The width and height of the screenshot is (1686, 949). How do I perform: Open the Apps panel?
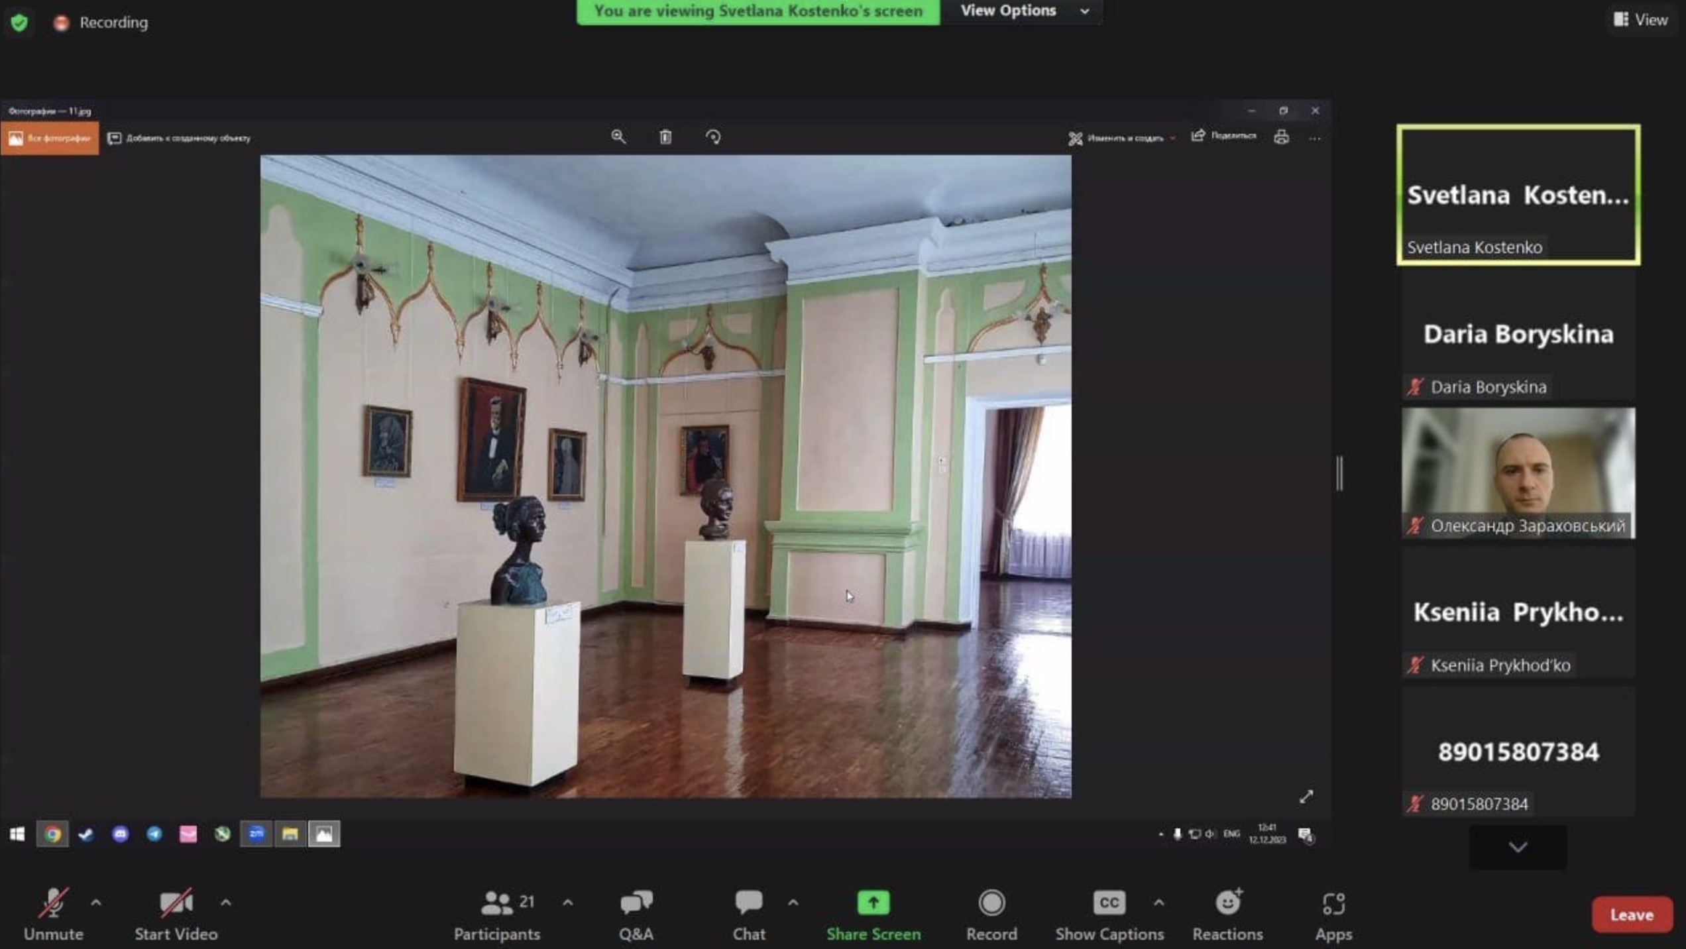click(x=1333, y=915)
